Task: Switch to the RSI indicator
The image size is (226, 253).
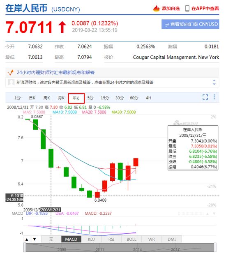Action: [111, 239]
